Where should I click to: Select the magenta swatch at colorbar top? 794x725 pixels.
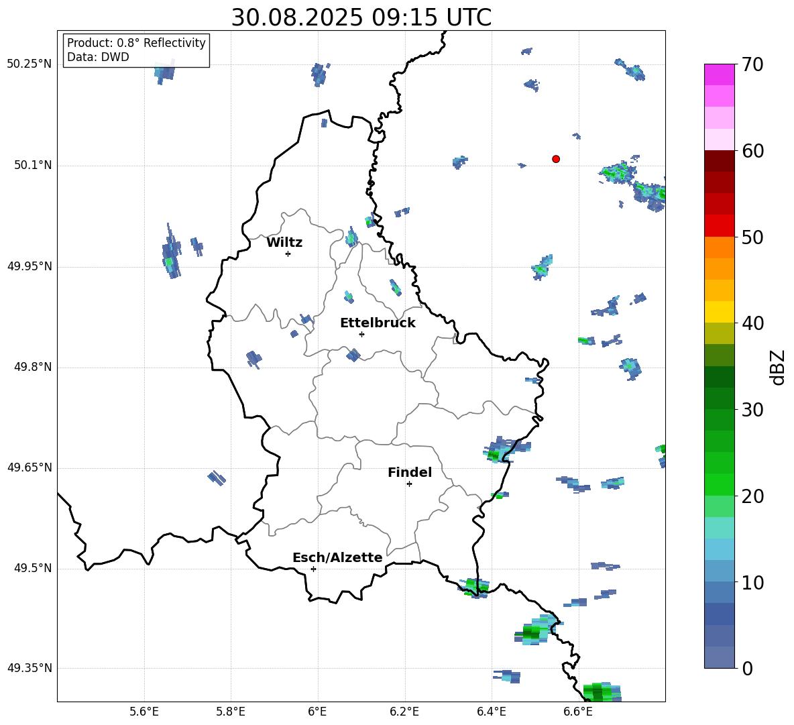click(720, 74)
